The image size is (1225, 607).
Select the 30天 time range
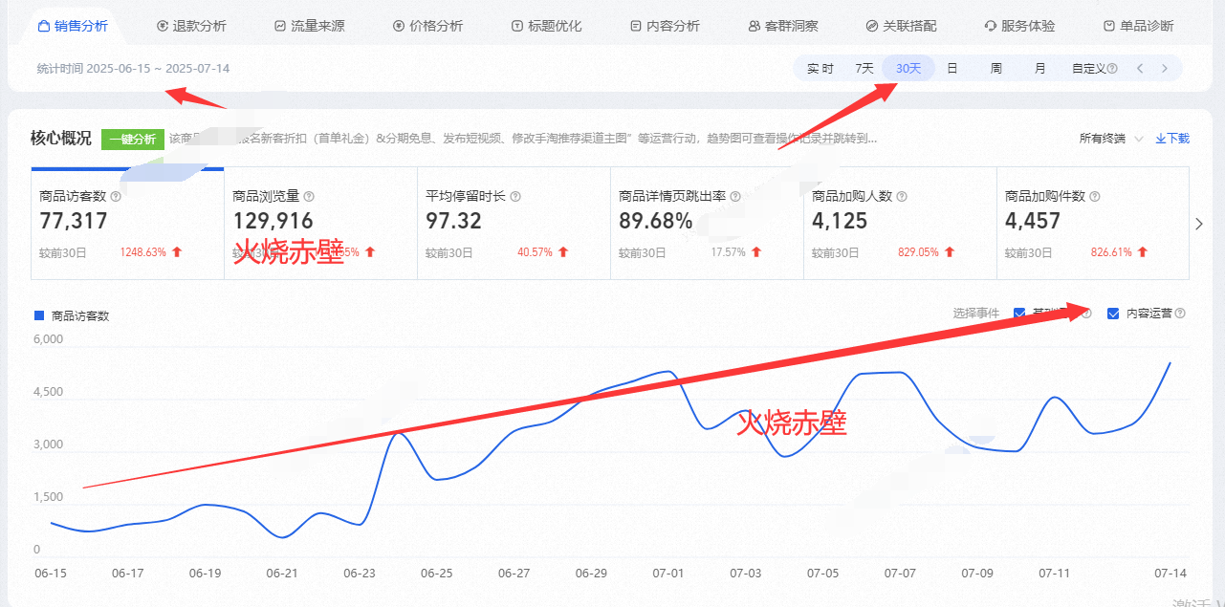tap(908, 69)
